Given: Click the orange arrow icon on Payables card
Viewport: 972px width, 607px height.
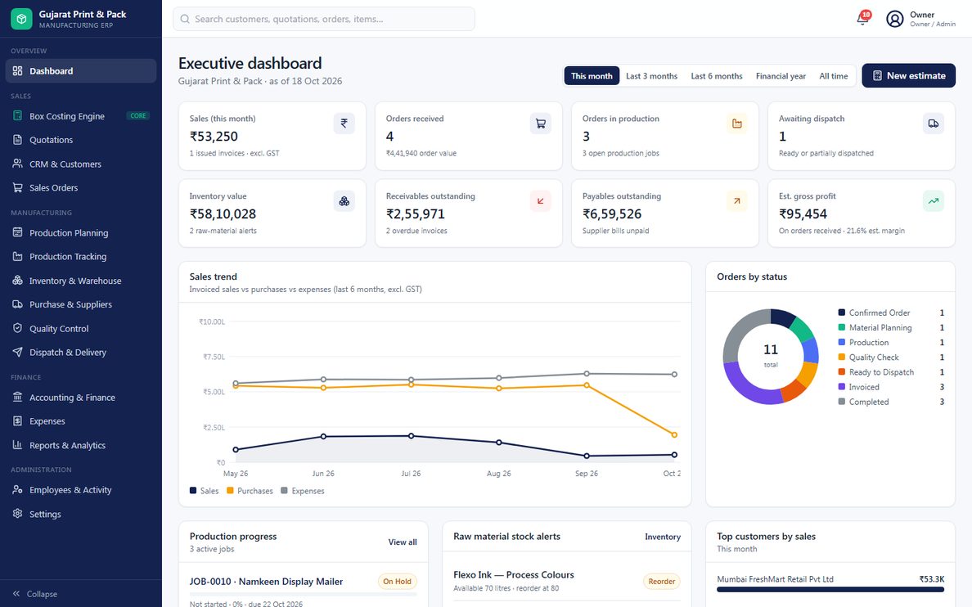Looking at the screenshot, I should [x=737, y=201].
